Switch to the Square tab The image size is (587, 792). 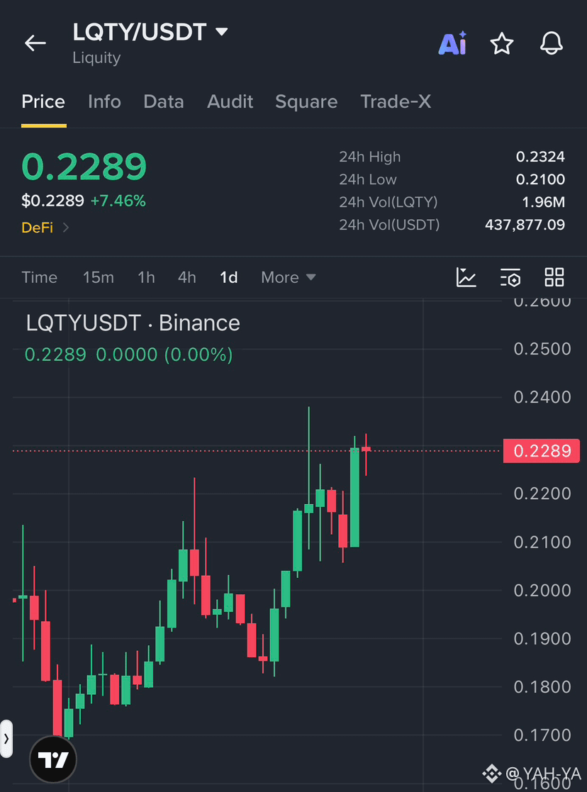[306, 102]
